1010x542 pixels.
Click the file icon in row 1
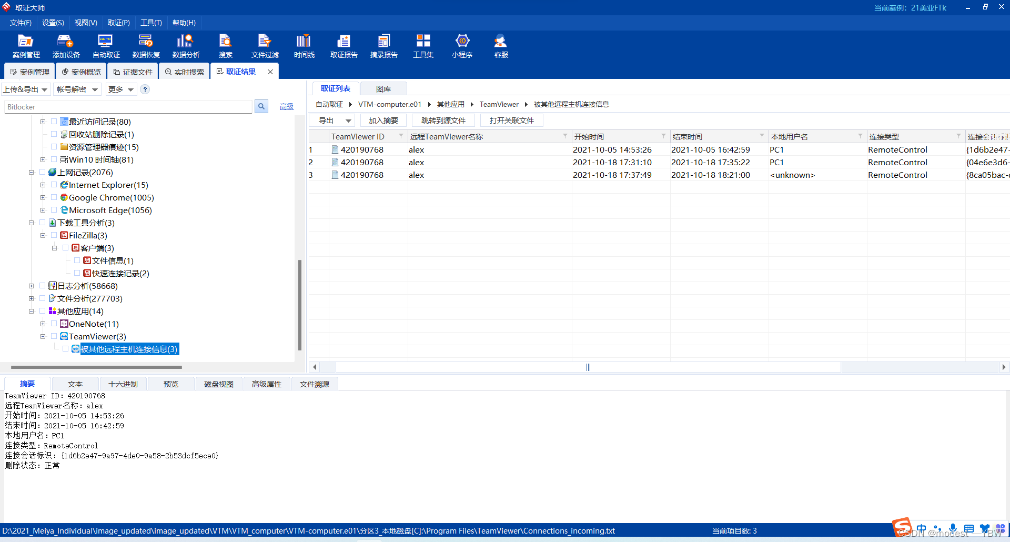(x=335, y=149)
